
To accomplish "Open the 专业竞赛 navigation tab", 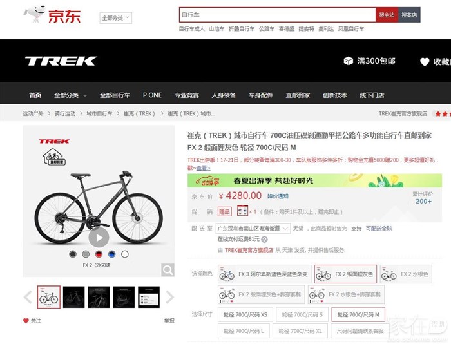I will pos(187,95).
